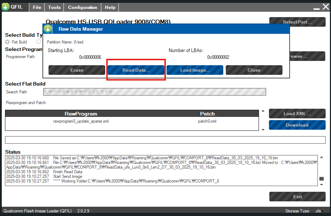Click the File Saved as log line

[142, 158]
